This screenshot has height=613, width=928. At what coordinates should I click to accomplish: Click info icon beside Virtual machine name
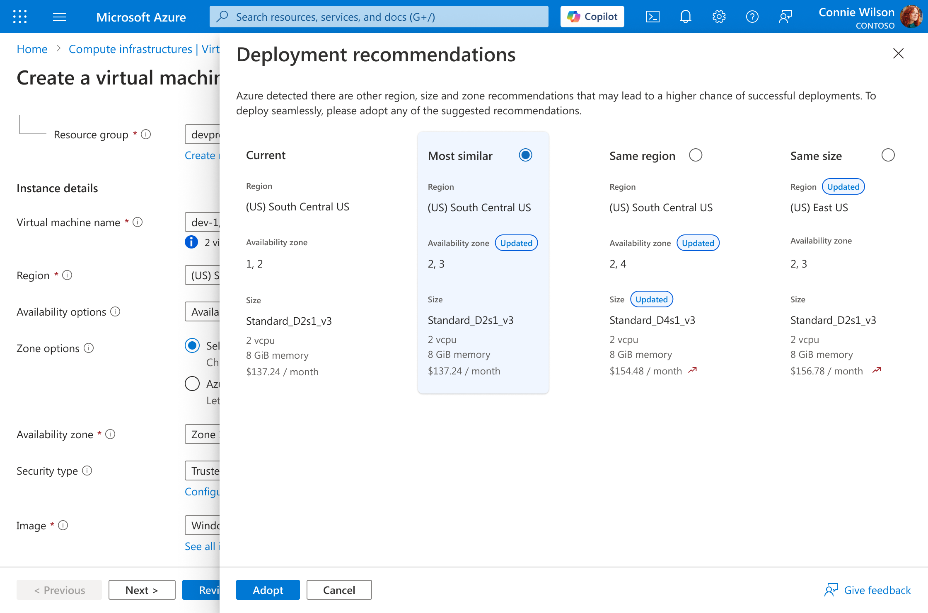coord(138,222)
